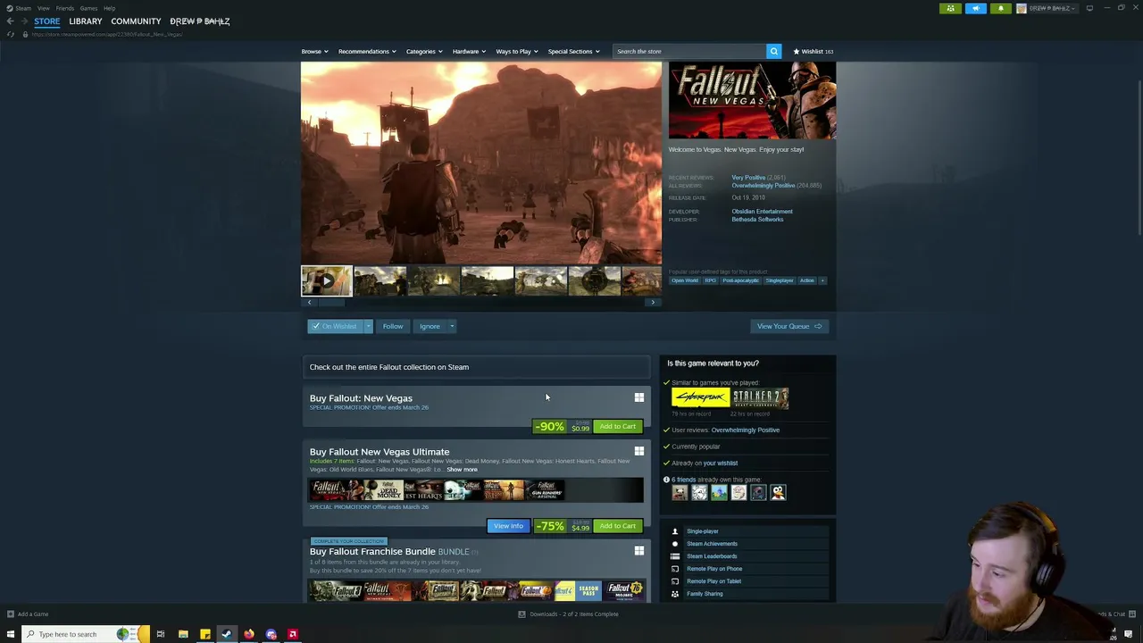Open the Help menu

109,8
